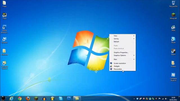Open the MSN desktop shortcut
180x101 pixels.
coord(173,28)
